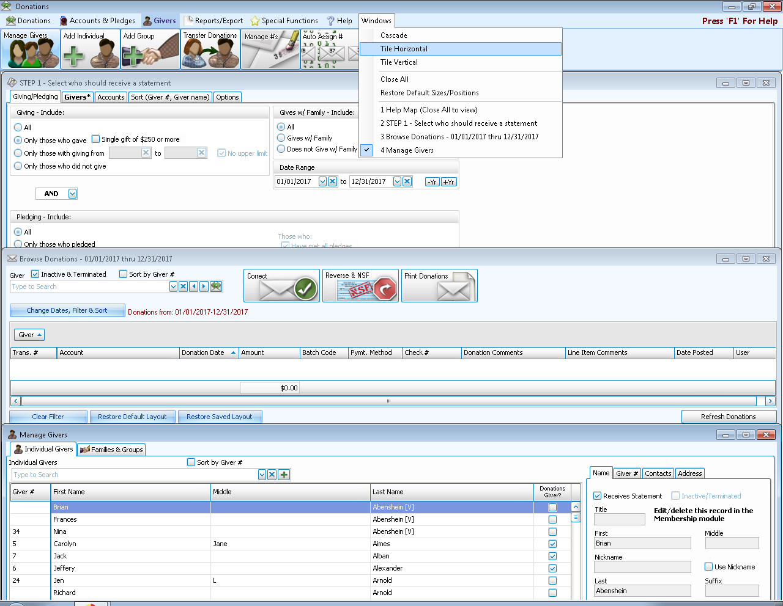Open the Manage Givers toolbar icon

pos(30,49)
